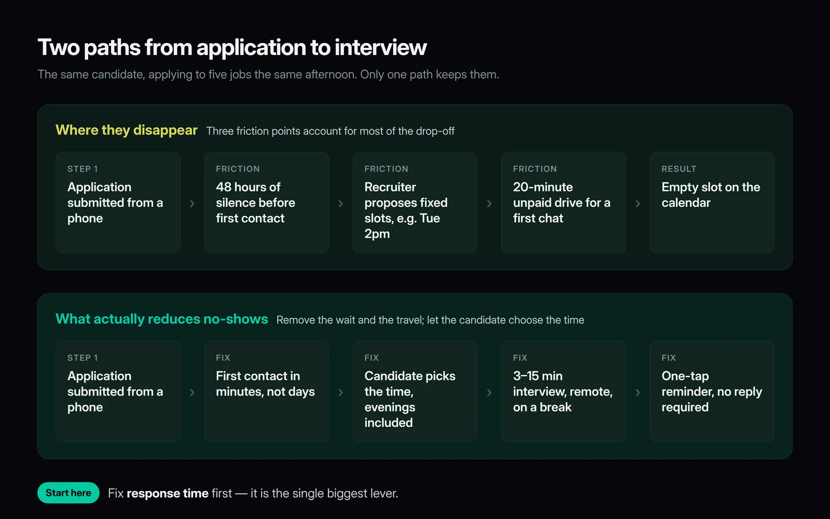Click the FRICTION label above '20-minute unpaid drive'
Screen dimensions: 830x519
coord(535,169)
